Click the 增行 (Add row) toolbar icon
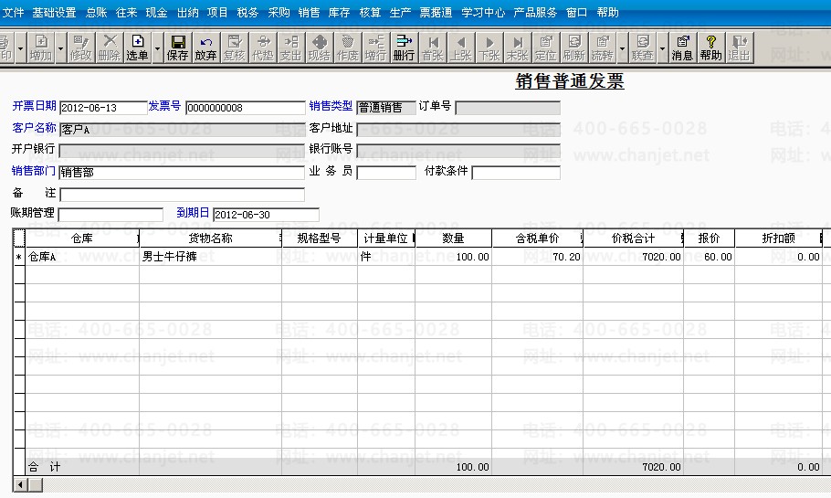Image resolution: width=831 pixels, height=498 pixels. [x=375, y=48]
